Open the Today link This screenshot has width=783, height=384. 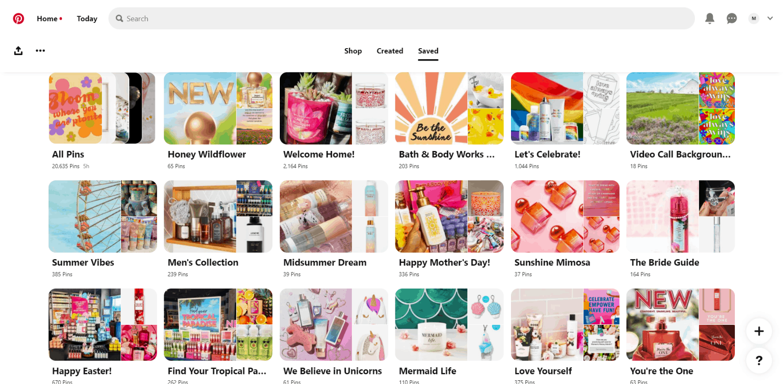(x=87, y=18)
